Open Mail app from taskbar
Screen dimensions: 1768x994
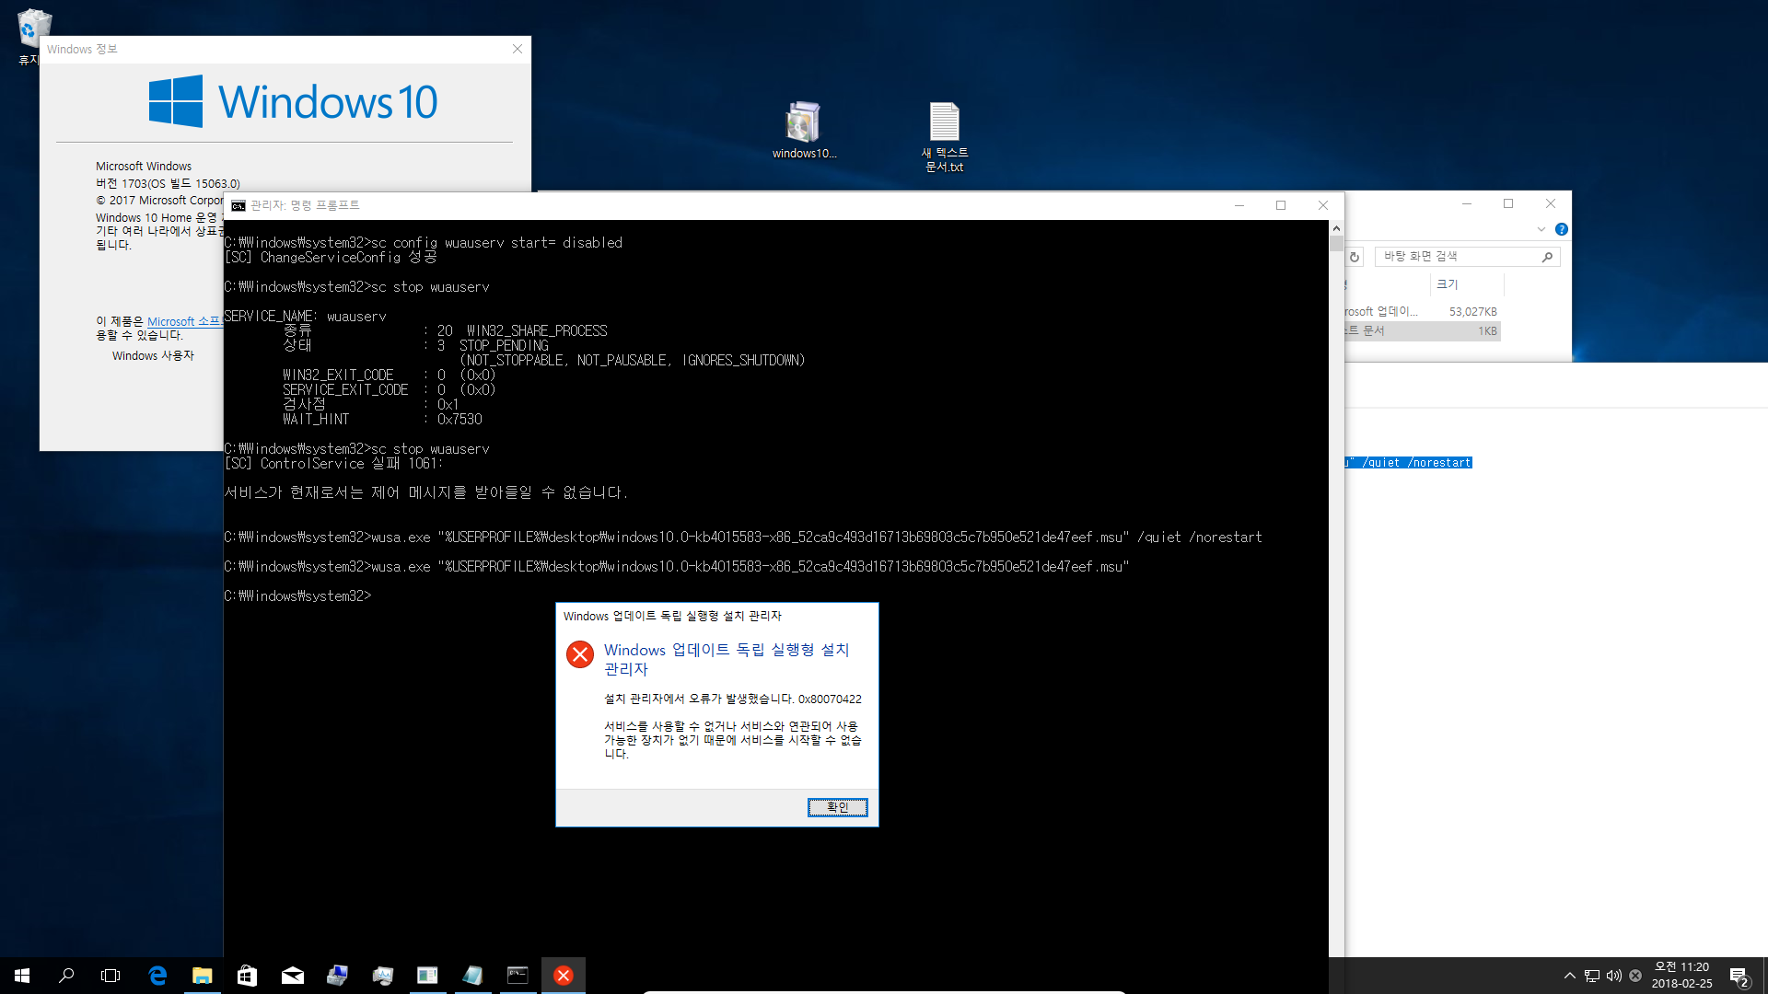293,976
